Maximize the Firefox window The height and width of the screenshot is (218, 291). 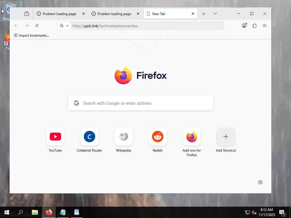(252, 14)
